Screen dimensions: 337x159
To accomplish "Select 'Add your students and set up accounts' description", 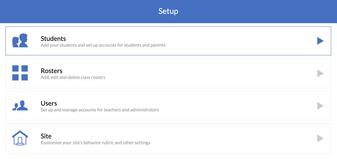I will pyautogui.click(x=103, y=45).
